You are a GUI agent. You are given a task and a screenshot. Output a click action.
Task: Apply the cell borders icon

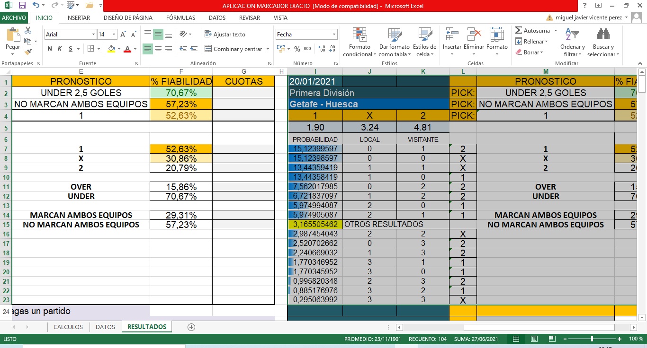point(91,49)
